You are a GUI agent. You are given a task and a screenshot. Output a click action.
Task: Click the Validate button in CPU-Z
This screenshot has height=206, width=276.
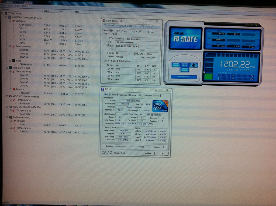tap(148, 153)
